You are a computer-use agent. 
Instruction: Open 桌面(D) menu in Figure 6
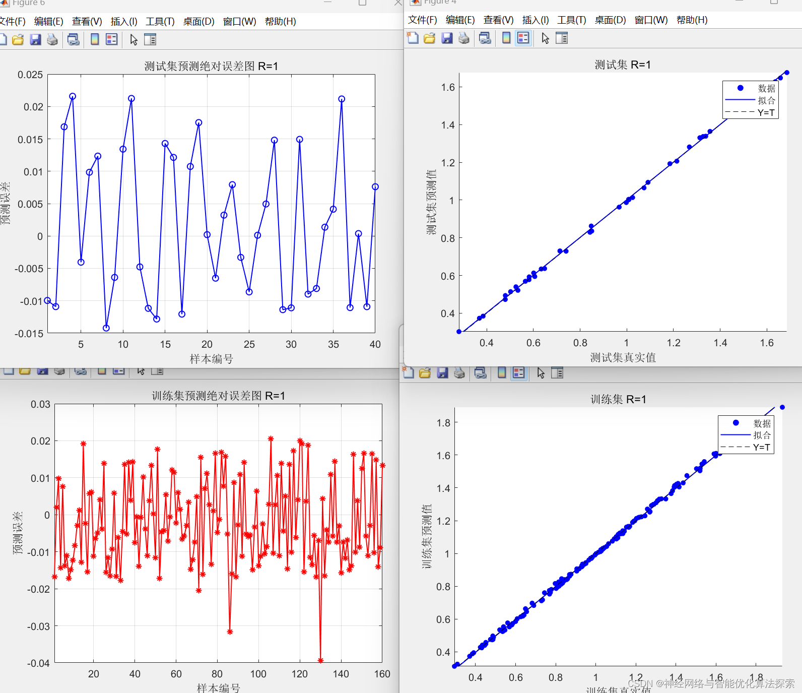(x=199, y=22)
